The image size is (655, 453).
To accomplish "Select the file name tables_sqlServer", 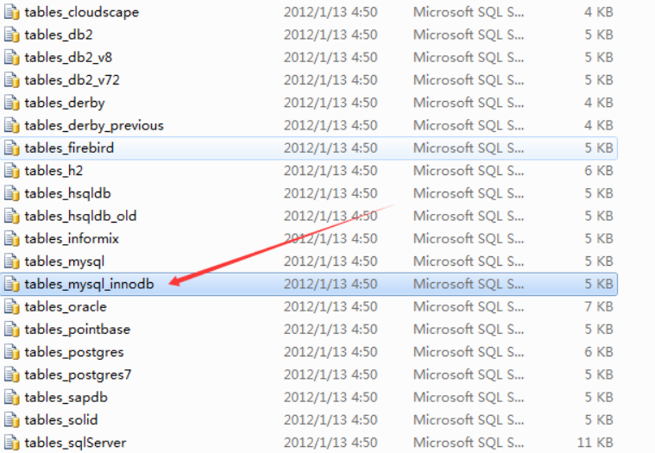I will point(75,443).
